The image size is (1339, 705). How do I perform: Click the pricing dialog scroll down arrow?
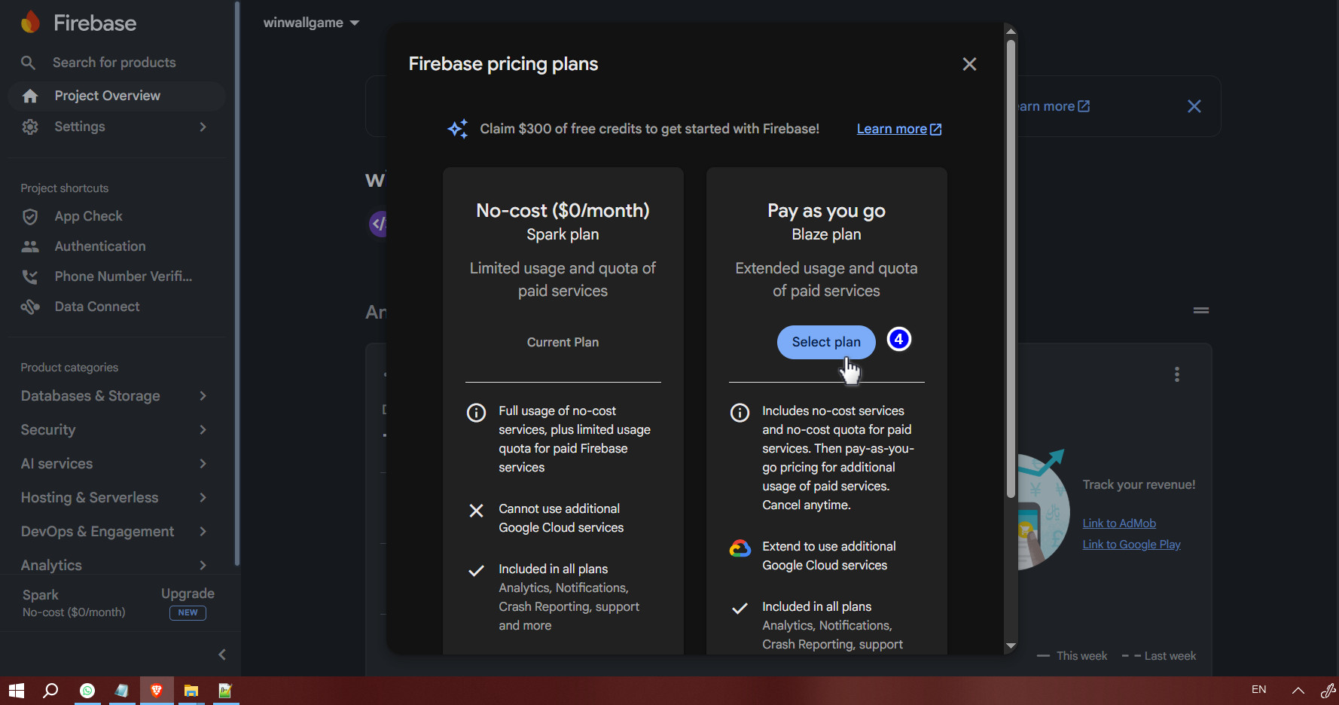pyautogui.click(x=1011, y=645)
